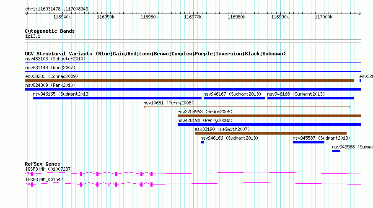Click the 116980k ruler label
Image resolution: width=373 pixels, height=208 pixels.
[x=236, y=17]
